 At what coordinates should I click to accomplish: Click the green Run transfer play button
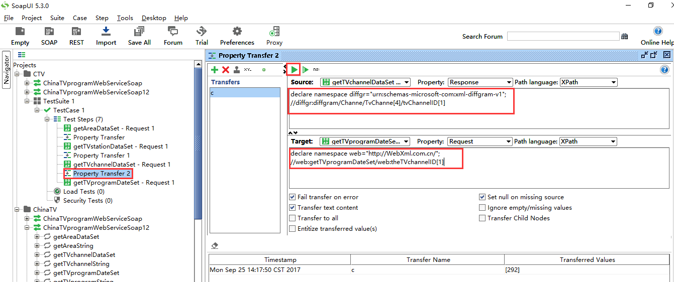[294, 70]
